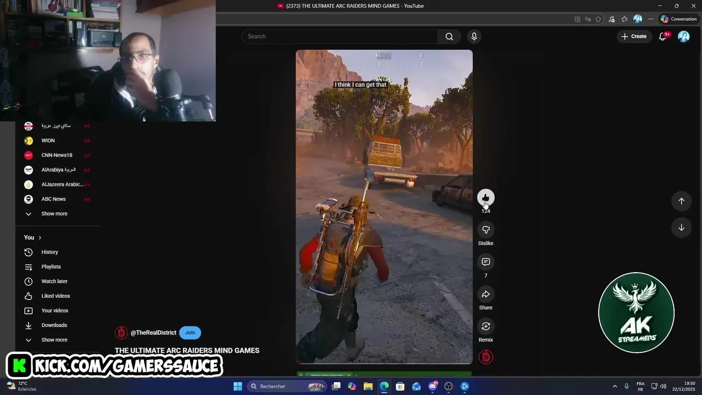The height and width of the screenshot is (395, 702).
Task: Expand subscriptions with Show more
Action: click(54, 213)
